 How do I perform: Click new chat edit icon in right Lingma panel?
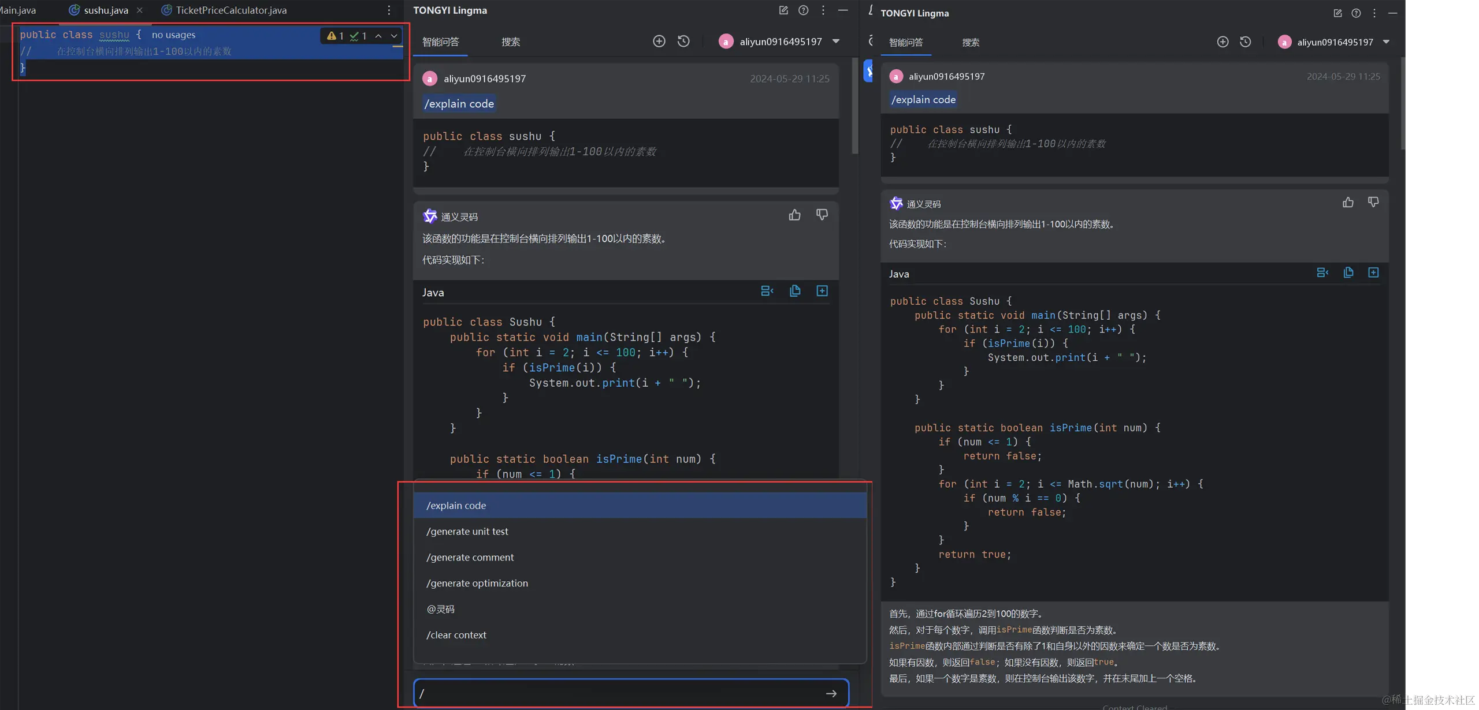click(1337, 13)
